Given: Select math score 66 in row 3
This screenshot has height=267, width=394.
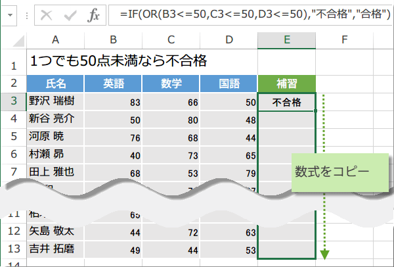Looking at the screenshot, I should (x=171, y=102).
